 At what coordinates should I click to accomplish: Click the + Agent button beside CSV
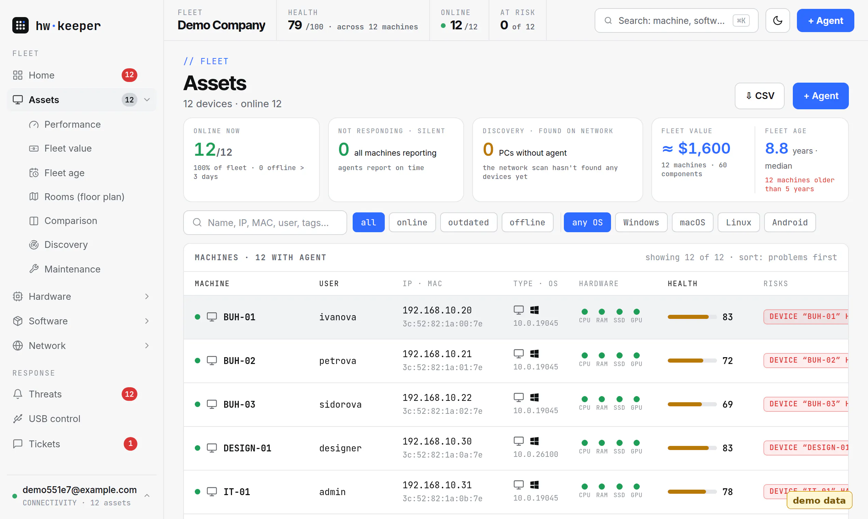click(820, 96)
